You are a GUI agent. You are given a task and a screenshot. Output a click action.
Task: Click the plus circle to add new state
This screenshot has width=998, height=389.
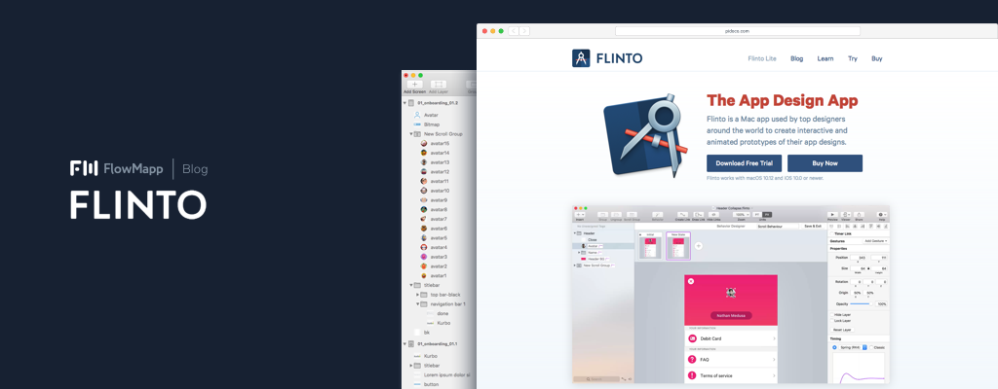tap(698, 246)
